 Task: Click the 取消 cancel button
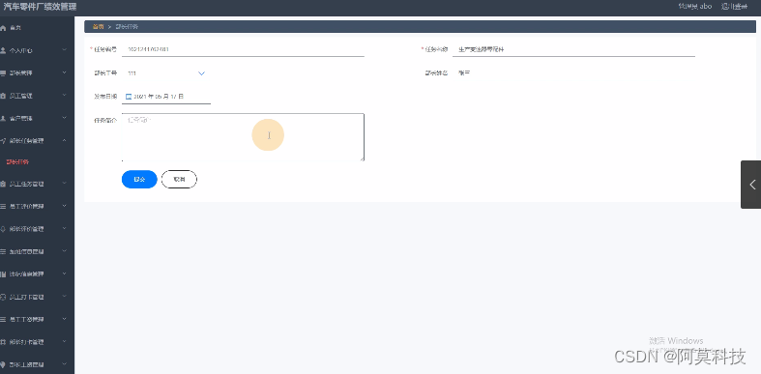coord(179,180)
